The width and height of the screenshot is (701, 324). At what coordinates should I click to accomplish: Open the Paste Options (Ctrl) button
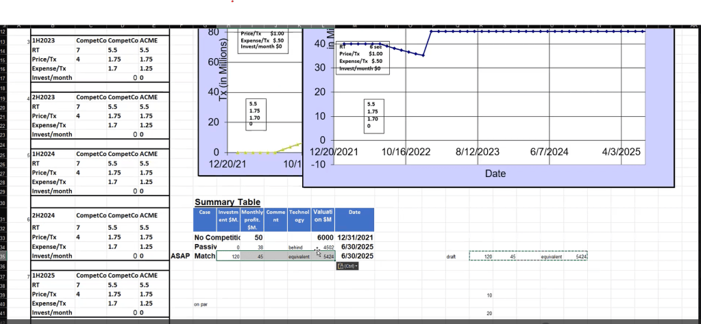347,266
